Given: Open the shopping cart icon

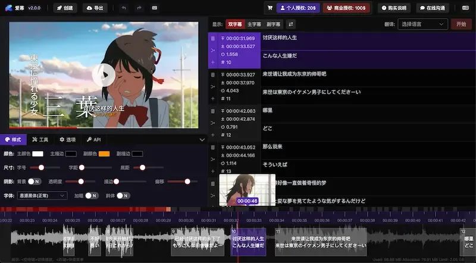Looking at the screenshot, I should click(270, 8).
